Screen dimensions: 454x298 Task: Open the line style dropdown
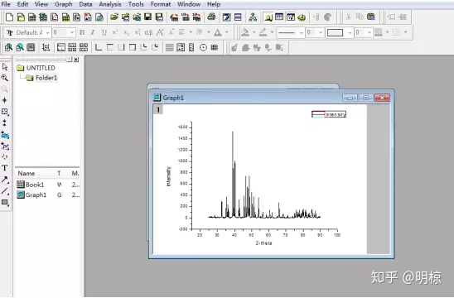coord(301,32)
